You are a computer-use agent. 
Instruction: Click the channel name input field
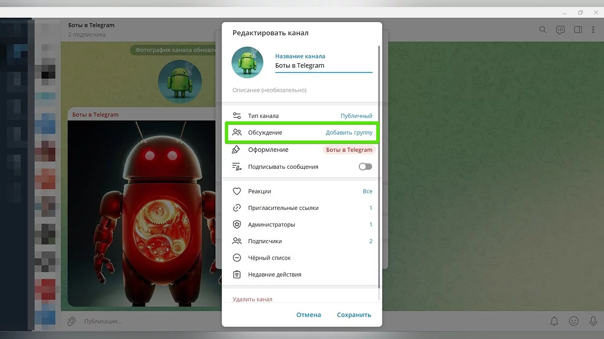pos(324,66)
